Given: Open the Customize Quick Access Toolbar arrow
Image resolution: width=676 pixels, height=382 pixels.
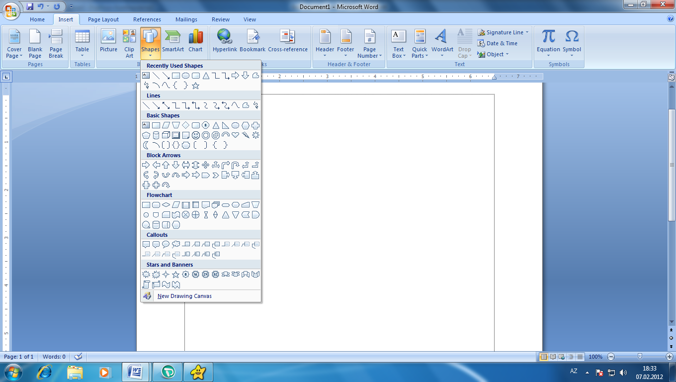Looking at the screenshot, I should click(x=72, y=7).
